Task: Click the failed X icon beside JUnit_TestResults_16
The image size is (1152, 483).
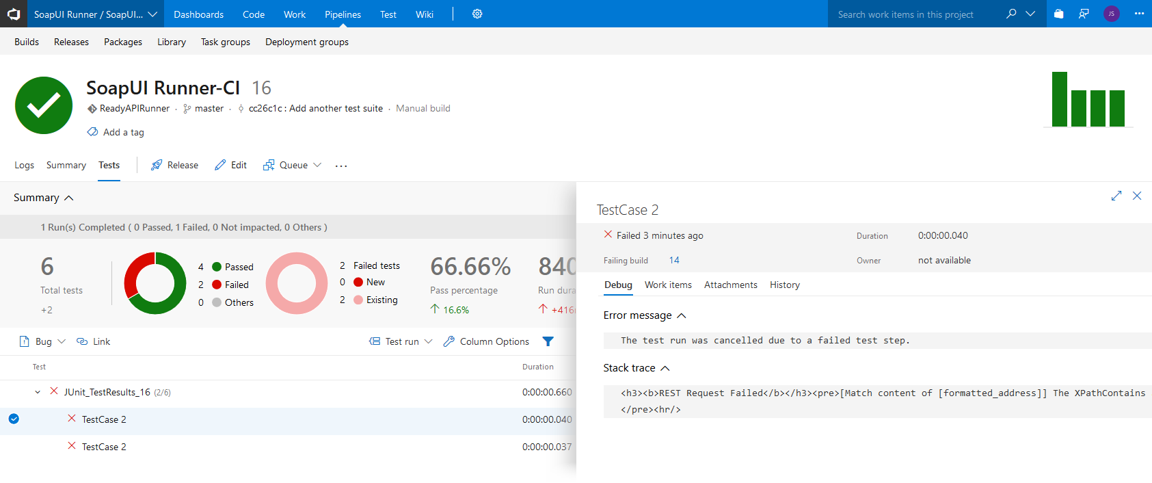Action: pos(54,391)
